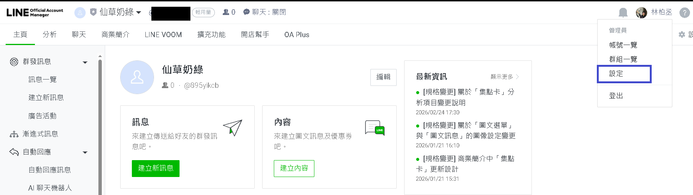
Task: Select 設定 from the user menu
Action: coord(624,74)
